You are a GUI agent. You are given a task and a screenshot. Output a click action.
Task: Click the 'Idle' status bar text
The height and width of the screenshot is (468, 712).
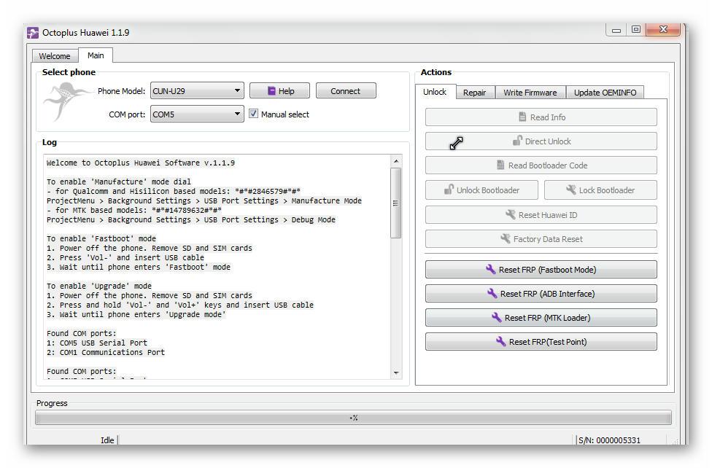107,440
